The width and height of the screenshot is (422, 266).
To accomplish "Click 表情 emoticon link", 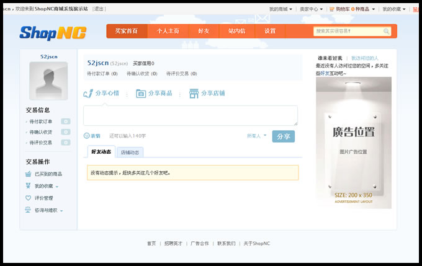I will 96,136.
